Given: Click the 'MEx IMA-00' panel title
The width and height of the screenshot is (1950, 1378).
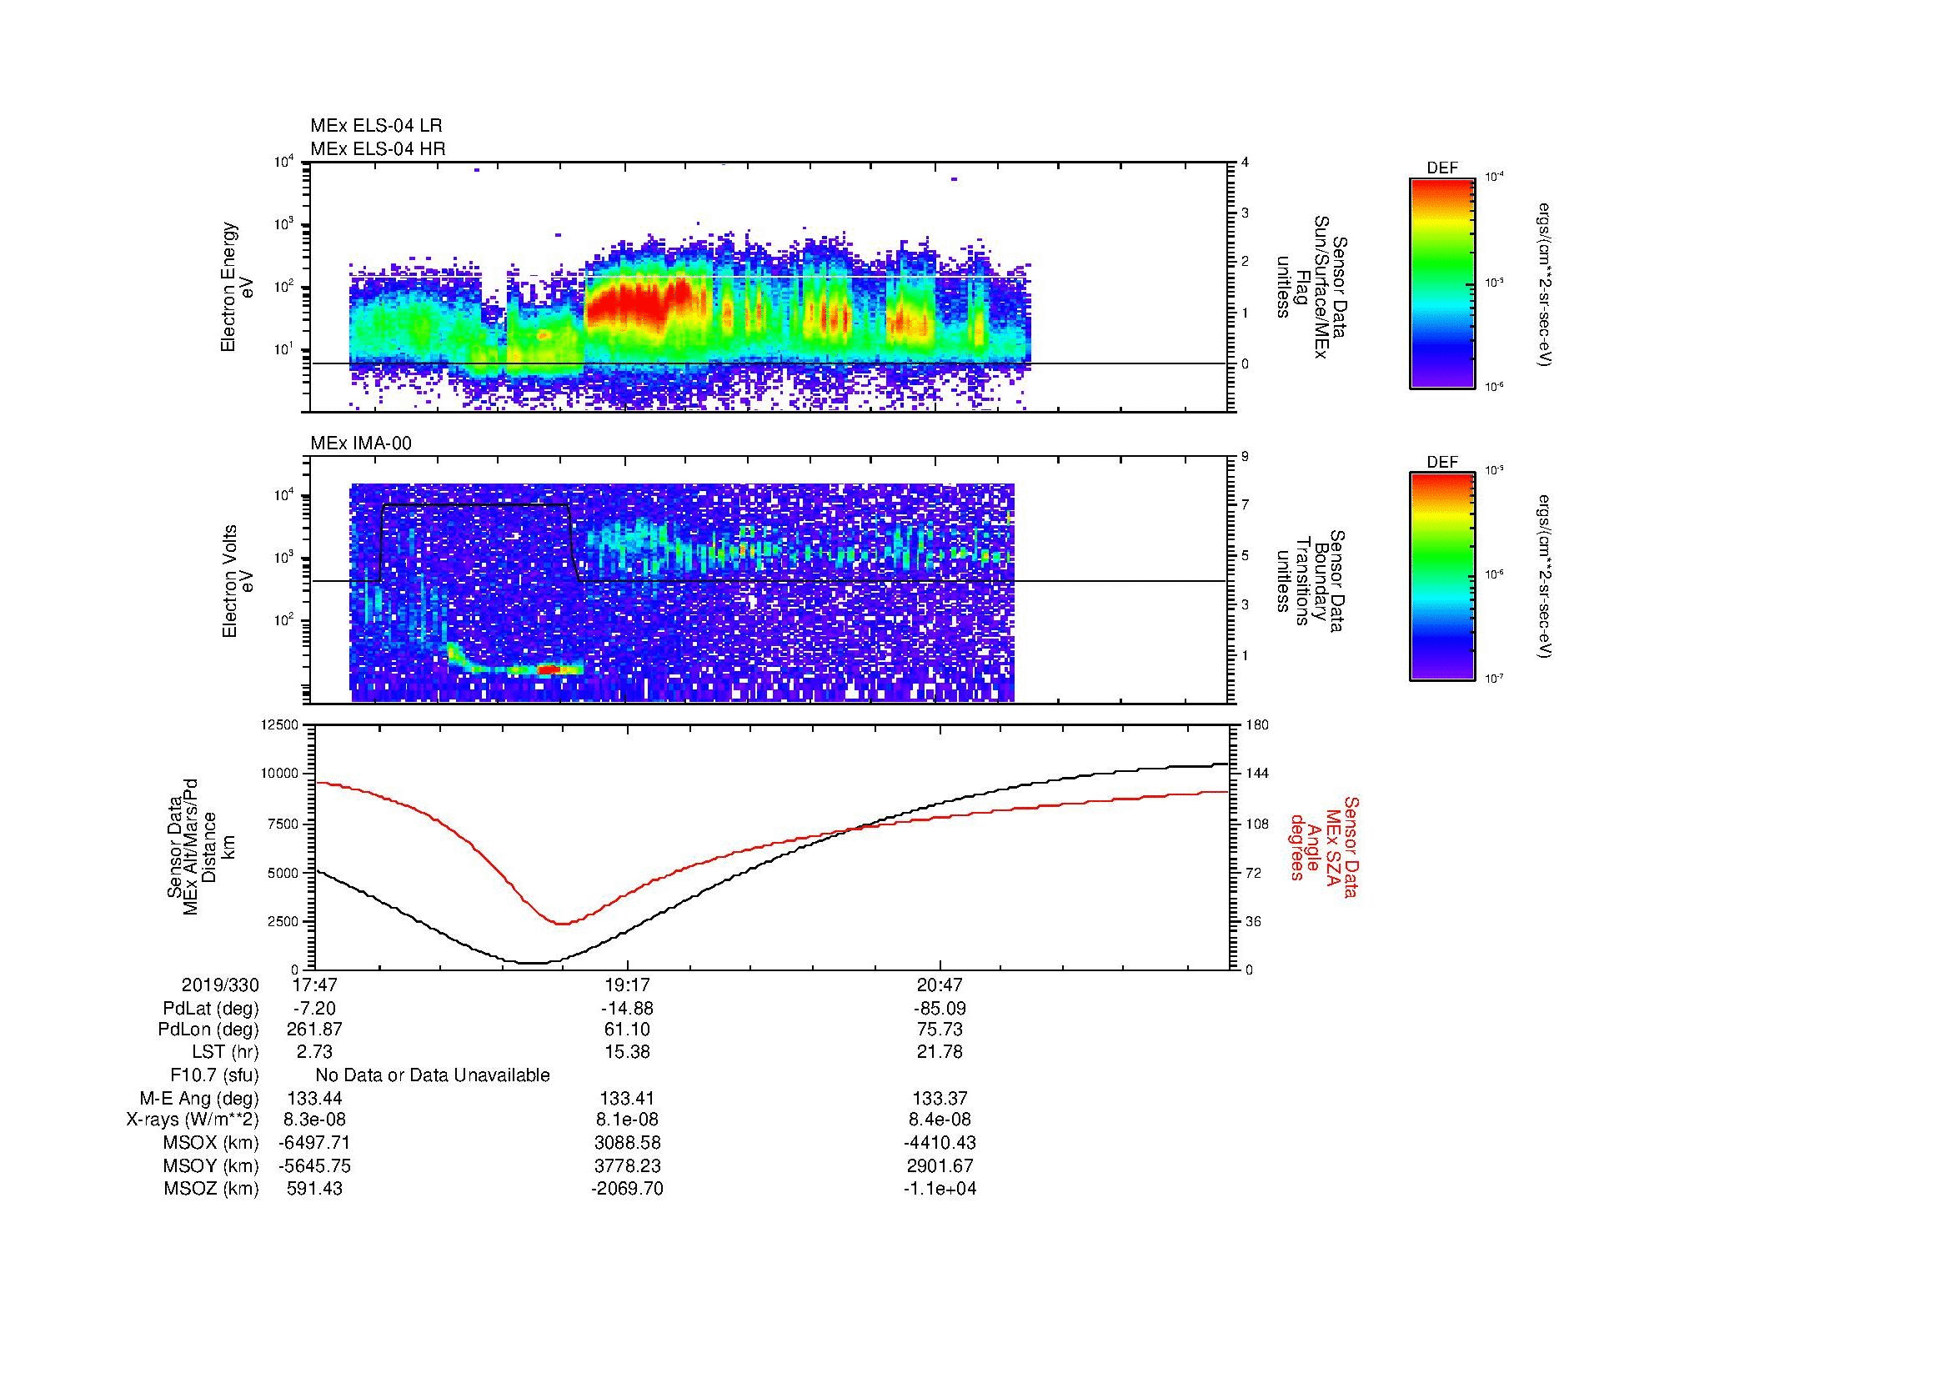Looking at the screenshot, I should pyautogui.click(x=360, y=444).
